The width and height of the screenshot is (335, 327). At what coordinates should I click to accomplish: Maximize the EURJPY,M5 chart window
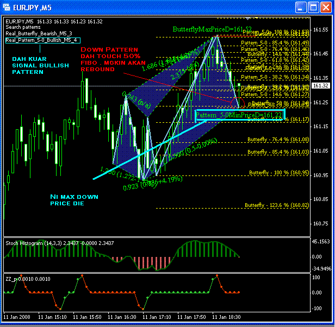[x=313, y=8]
